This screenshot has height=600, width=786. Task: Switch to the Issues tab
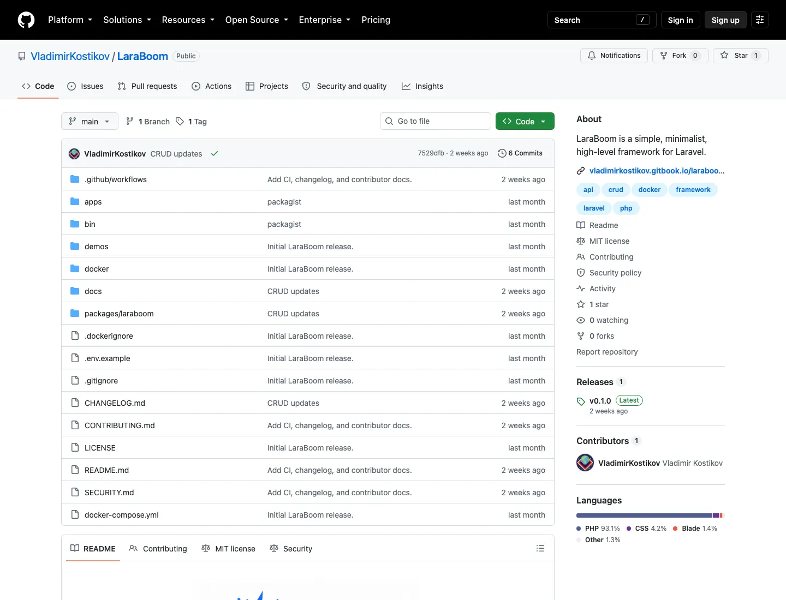[x=85, y=86]
